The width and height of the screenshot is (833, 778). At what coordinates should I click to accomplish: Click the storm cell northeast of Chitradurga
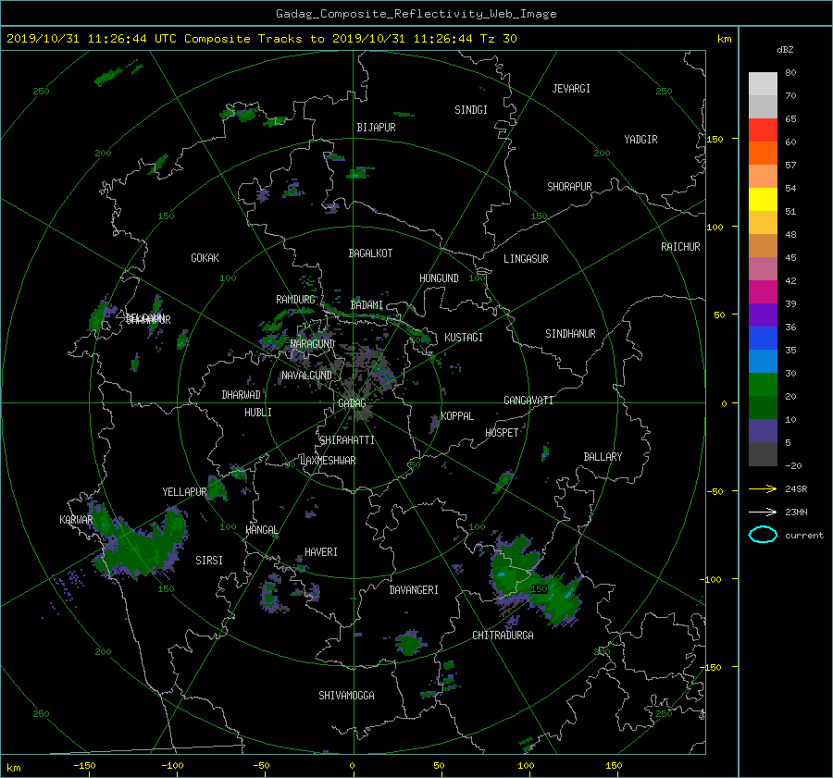[x=534, y=582]
